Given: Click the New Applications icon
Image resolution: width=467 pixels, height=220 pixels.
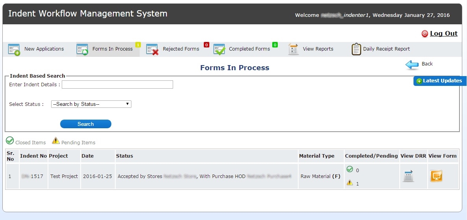Looking at the screenshot, I should pos(14,49).
